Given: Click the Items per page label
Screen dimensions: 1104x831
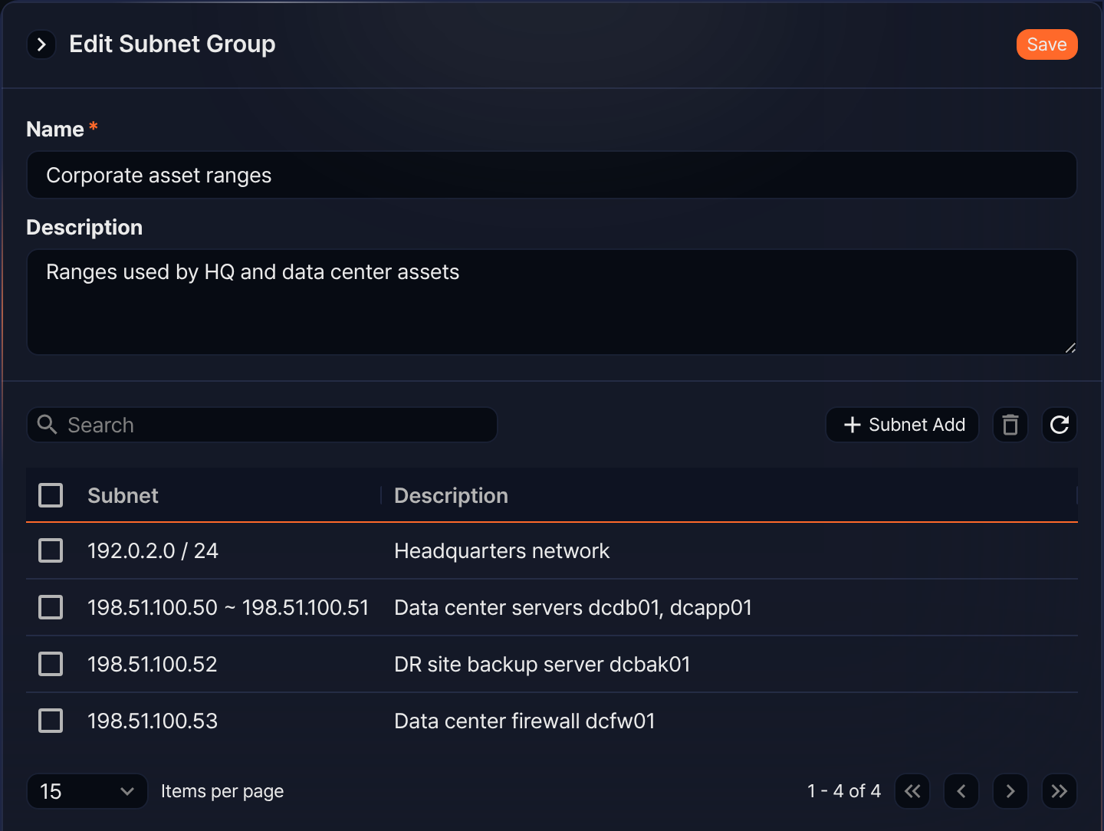Looking at the screenshot, I should click(222, 791).
